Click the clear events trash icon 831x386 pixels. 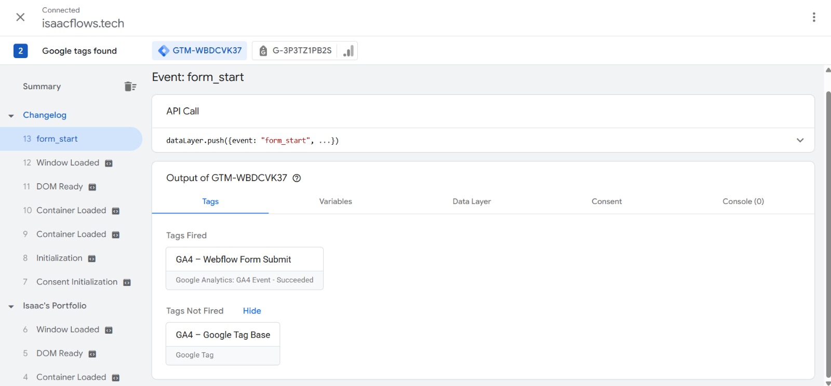click(130, 87)
